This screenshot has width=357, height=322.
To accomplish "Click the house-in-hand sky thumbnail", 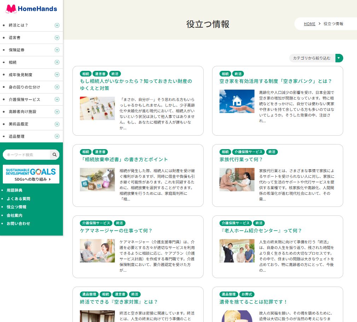I will 237,101.
